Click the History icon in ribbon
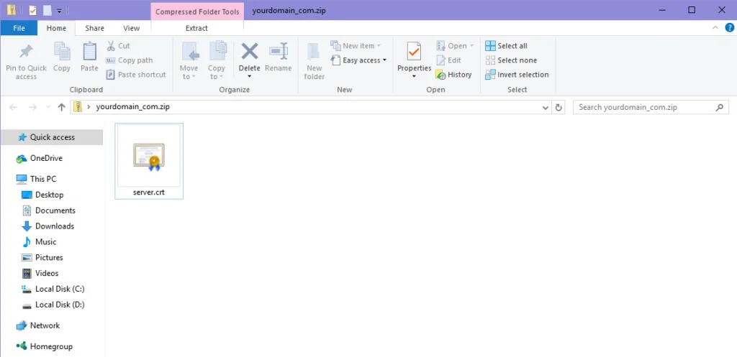This screenshot has width=737, height=357. (454, 75)
